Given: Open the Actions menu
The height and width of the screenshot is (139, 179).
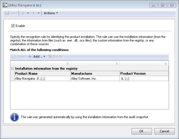Looking at the screenshot, I should tap(51, 13).
